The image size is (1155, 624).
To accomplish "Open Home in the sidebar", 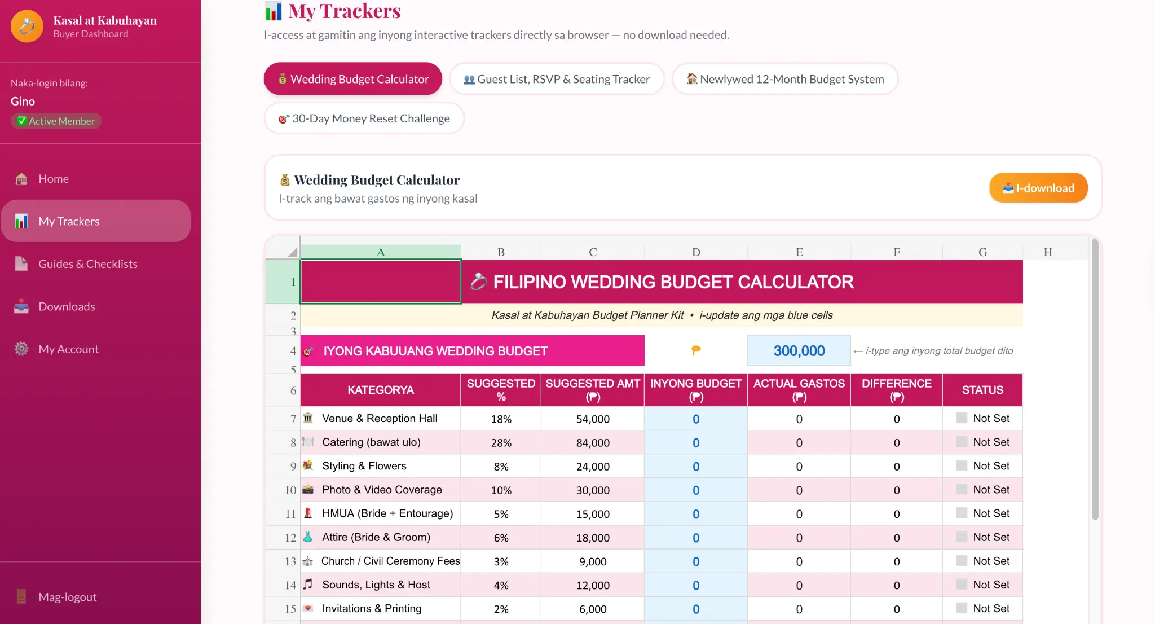I will (96, 179).
